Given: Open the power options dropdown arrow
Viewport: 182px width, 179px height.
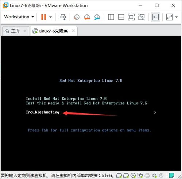Looking at the screenshot, I should click(x=50, y=17).
